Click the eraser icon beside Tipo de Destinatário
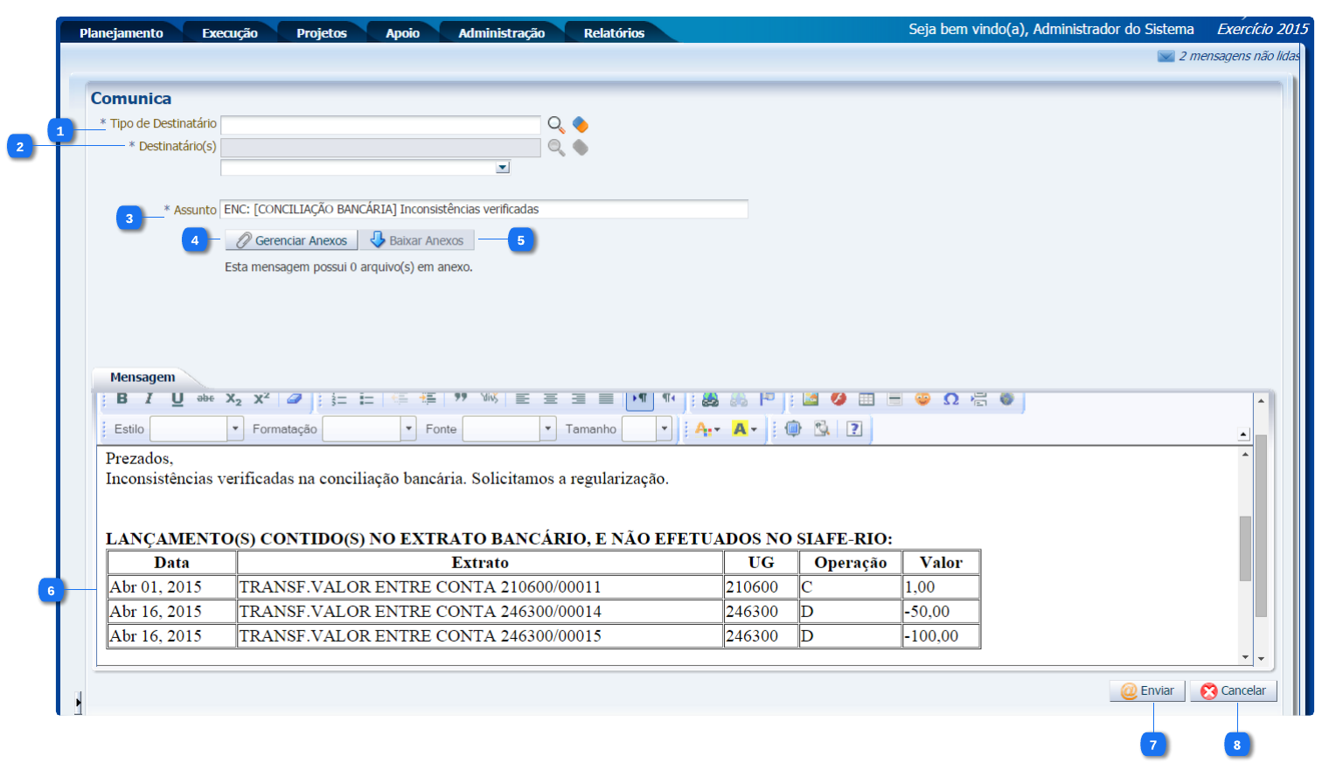Screen dimensions: 1322x763 pos(581,124)
